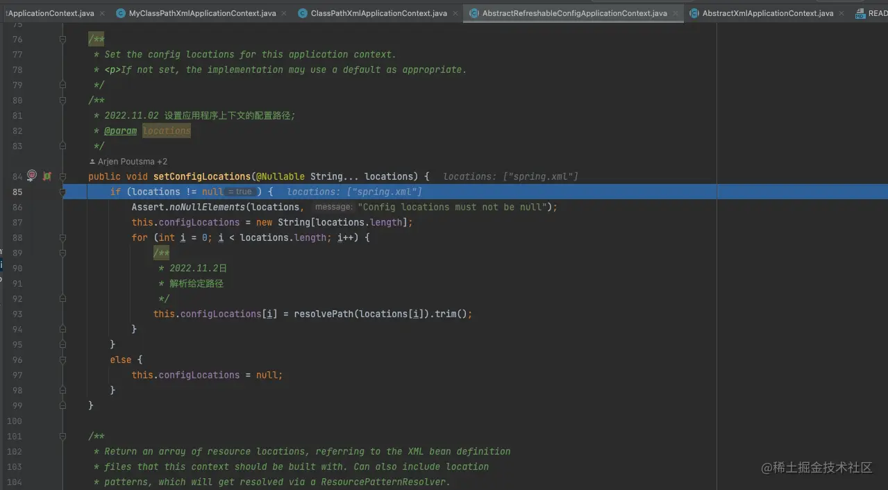Collapse the inner comment starting at line 89
This screenshot has height=490, width=888.
(x=62, y=253)
